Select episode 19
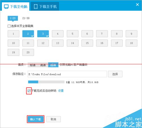Screen dimensions: 142x128 pyautogui.click(x=13, y=52)
